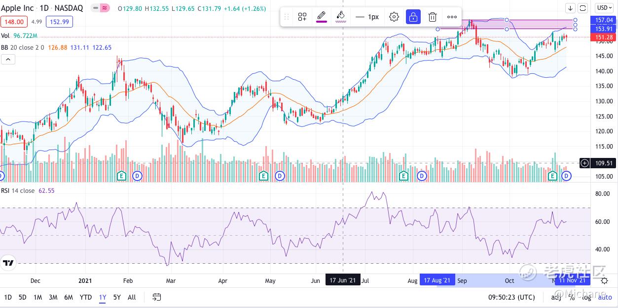Viewport: 618px width, 308px height.
Task: Click the 11 Nov '21 date label
Action: coord(573,280)
